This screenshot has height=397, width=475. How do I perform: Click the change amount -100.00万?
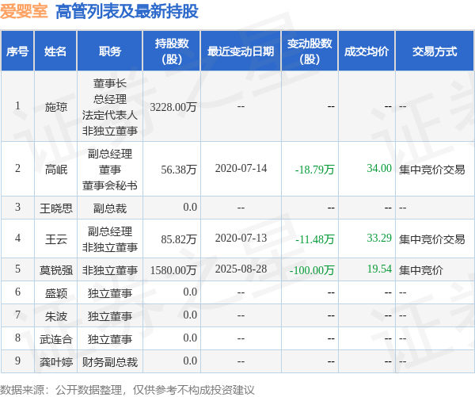[x=312, y=270]
